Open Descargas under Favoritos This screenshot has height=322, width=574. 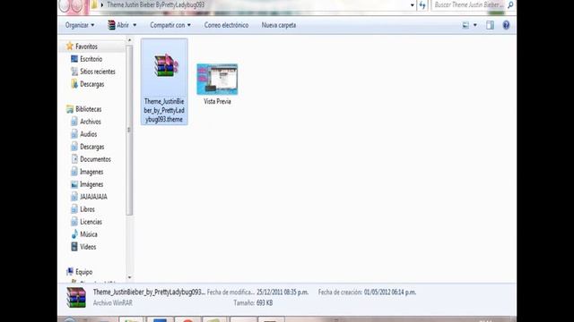click(91, 84)
